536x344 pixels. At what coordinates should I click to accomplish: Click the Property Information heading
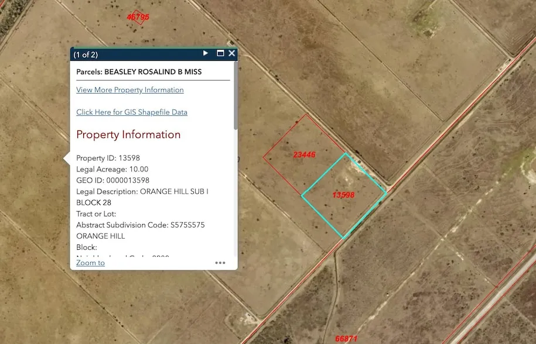[128, 135]
